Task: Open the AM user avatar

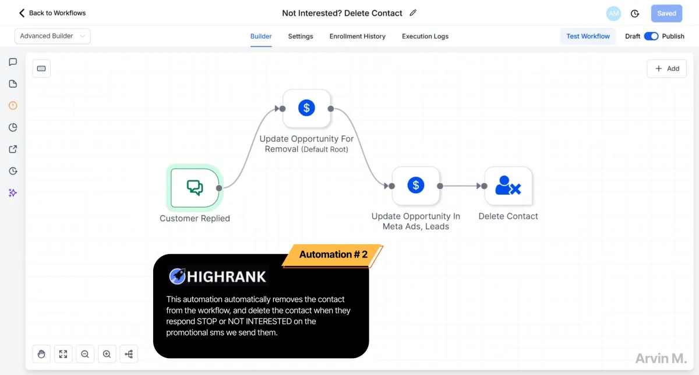Action: pyautogui.click(x=613, y=13)
